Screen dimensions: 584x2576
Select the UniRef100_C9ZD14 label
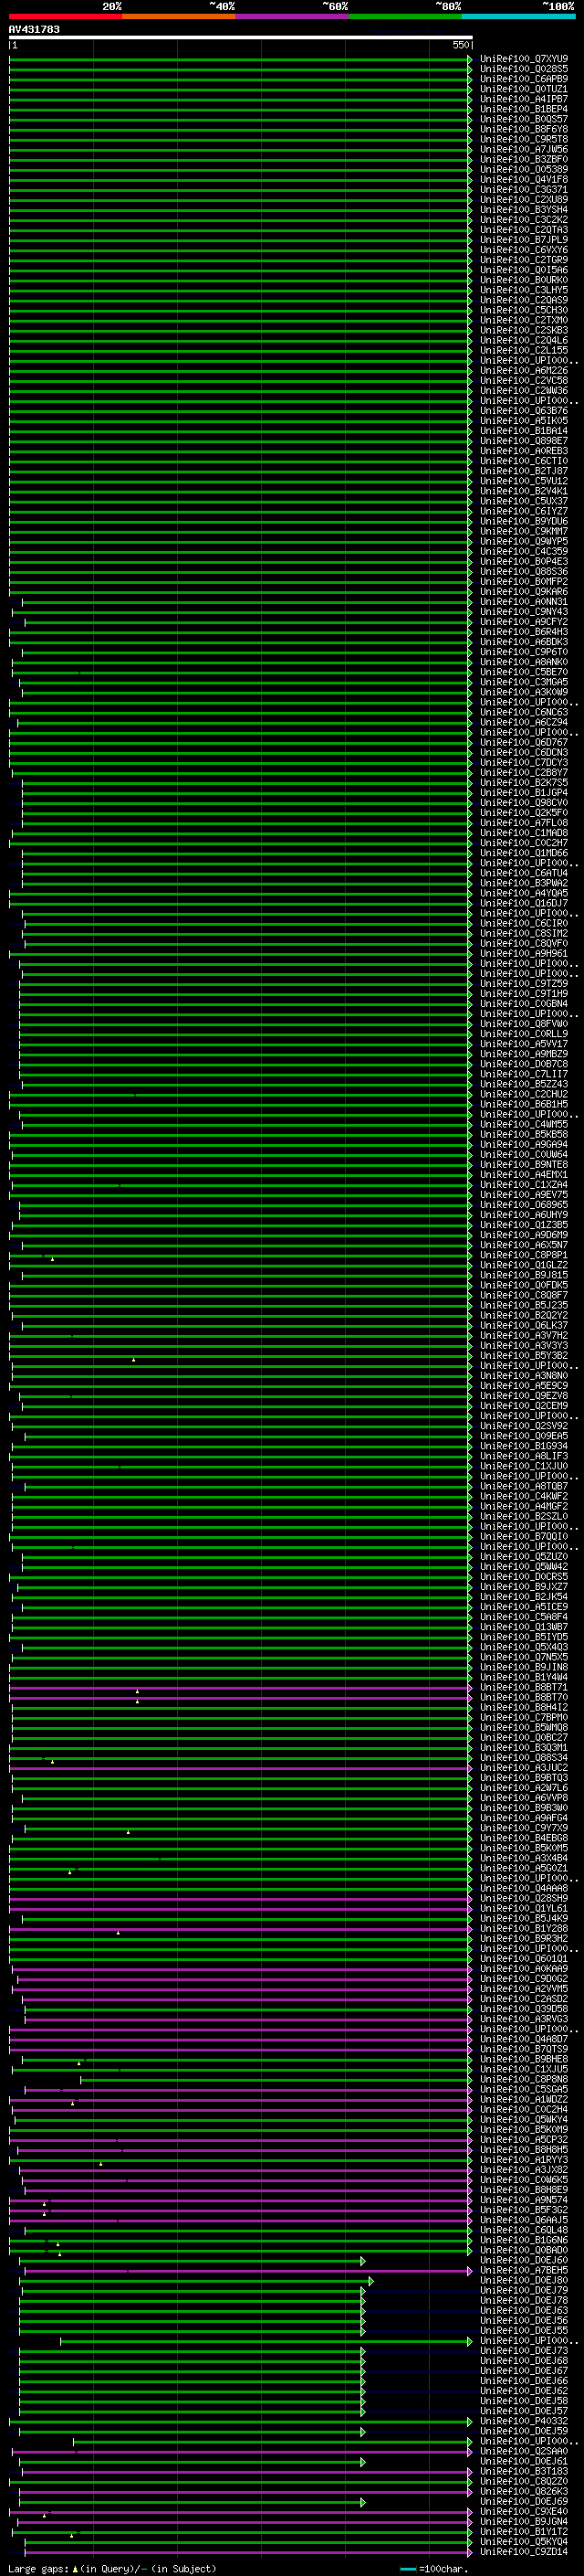[524, 2552]
